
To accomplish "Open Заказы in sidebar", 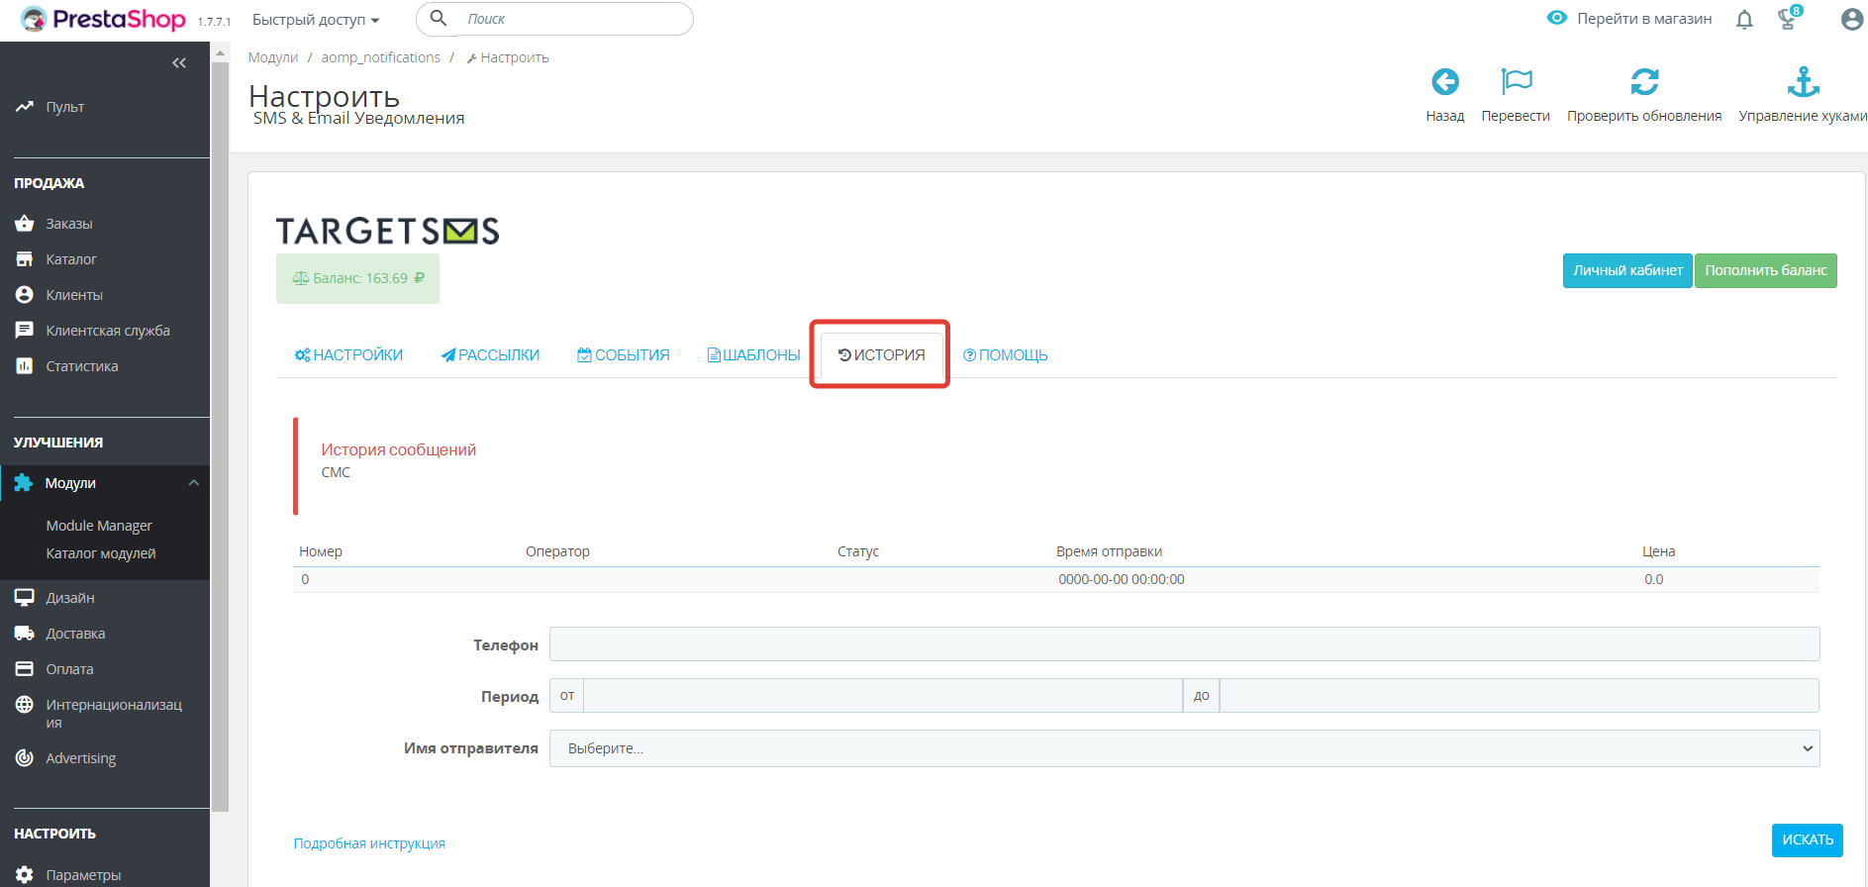I will [x=69, y=224].
